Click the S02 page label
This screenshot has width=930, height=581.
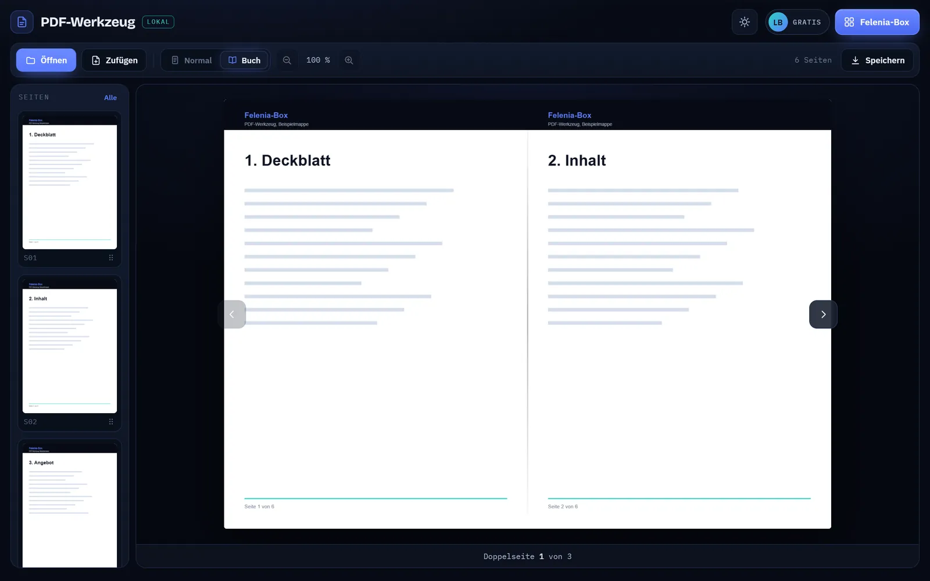click(x=30, y=422)
